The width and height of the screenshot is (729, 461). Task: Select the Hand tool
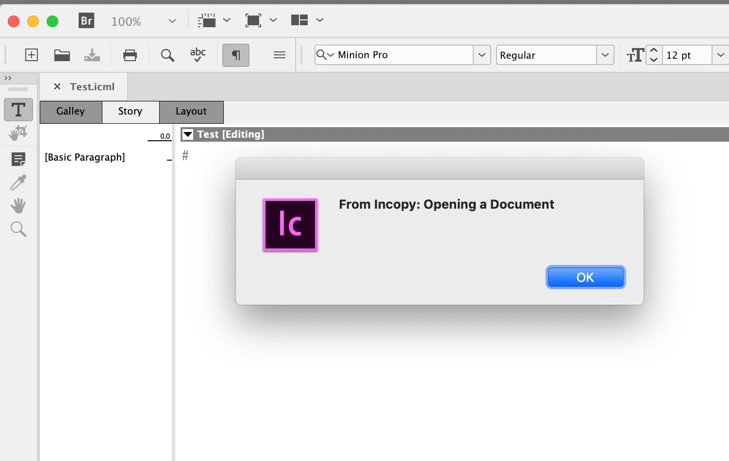tap(18, 206)
